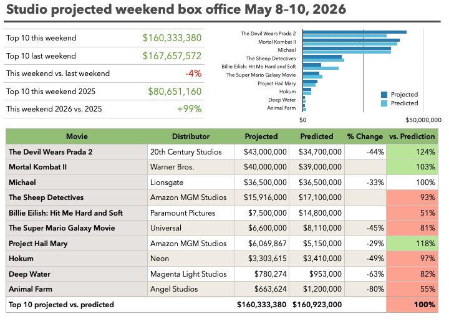Image resolution: width=449 pixels, height=324 pixels.
Task: Click the green 124% vs. Prediction cell
Action: point(412,151)
